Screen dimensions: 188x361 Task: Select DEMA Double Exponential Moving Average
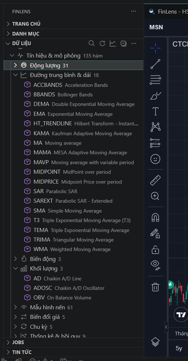[74, 104]
